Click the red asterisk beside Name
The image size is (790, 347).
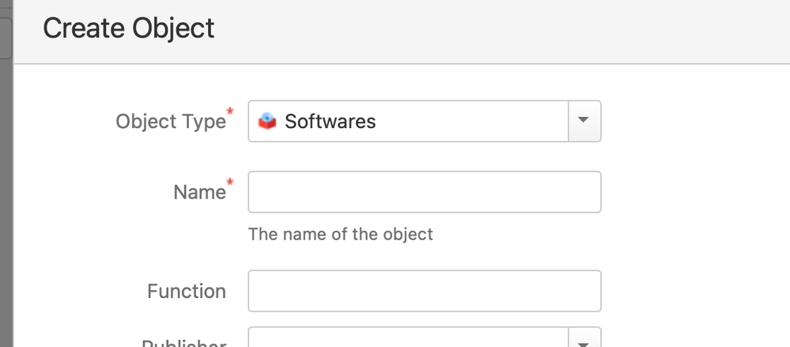coord(230,182)
